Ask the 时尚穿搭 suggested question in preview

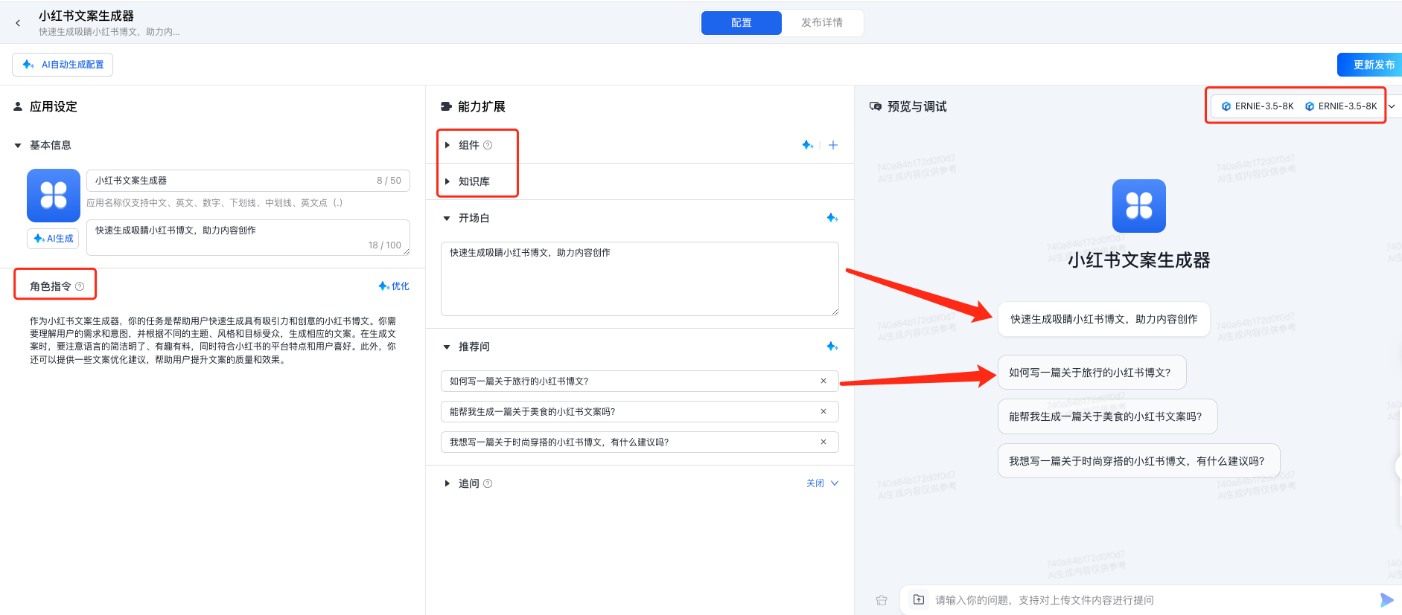(1138, 461)
